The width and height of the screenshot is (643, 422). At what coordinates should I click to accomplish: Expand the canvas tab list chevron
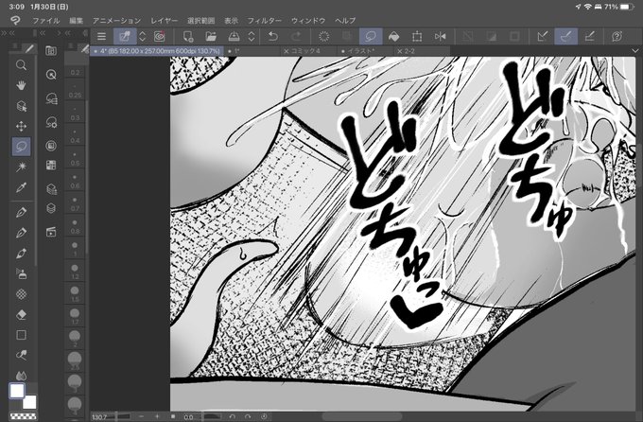(x=634, y=51)
